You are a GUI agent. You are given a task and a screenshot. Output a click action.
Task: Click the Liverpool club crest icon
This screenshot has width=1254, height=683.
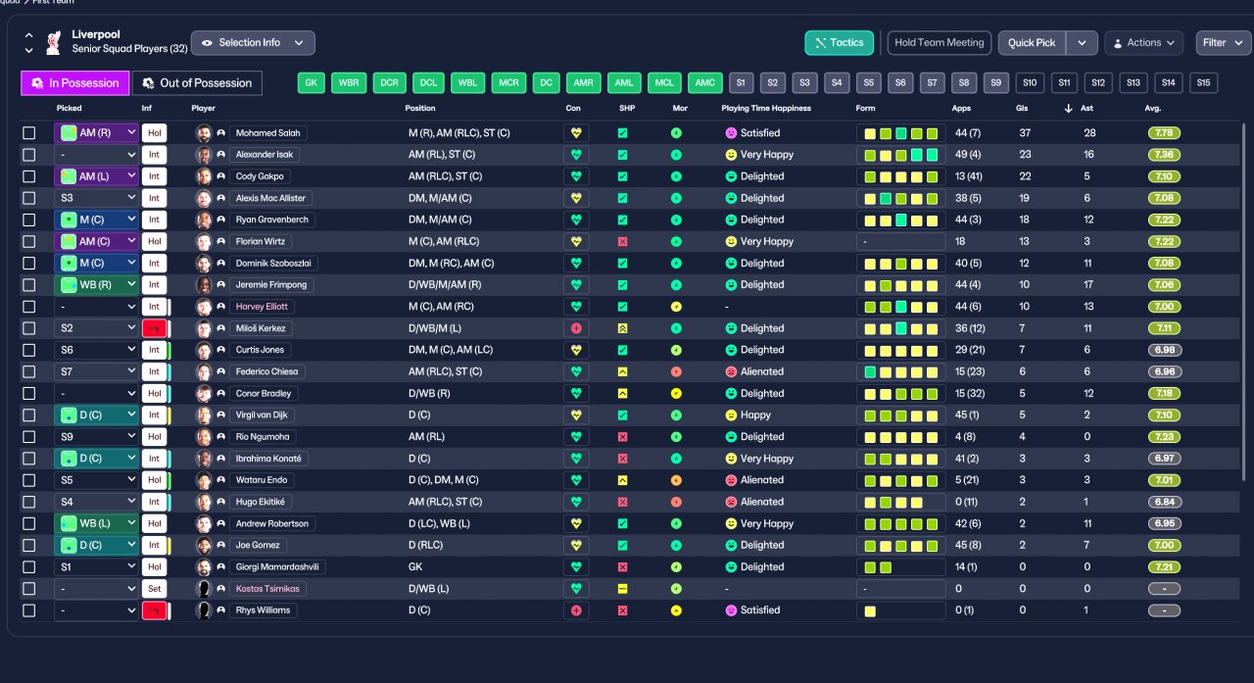point(54,42)
